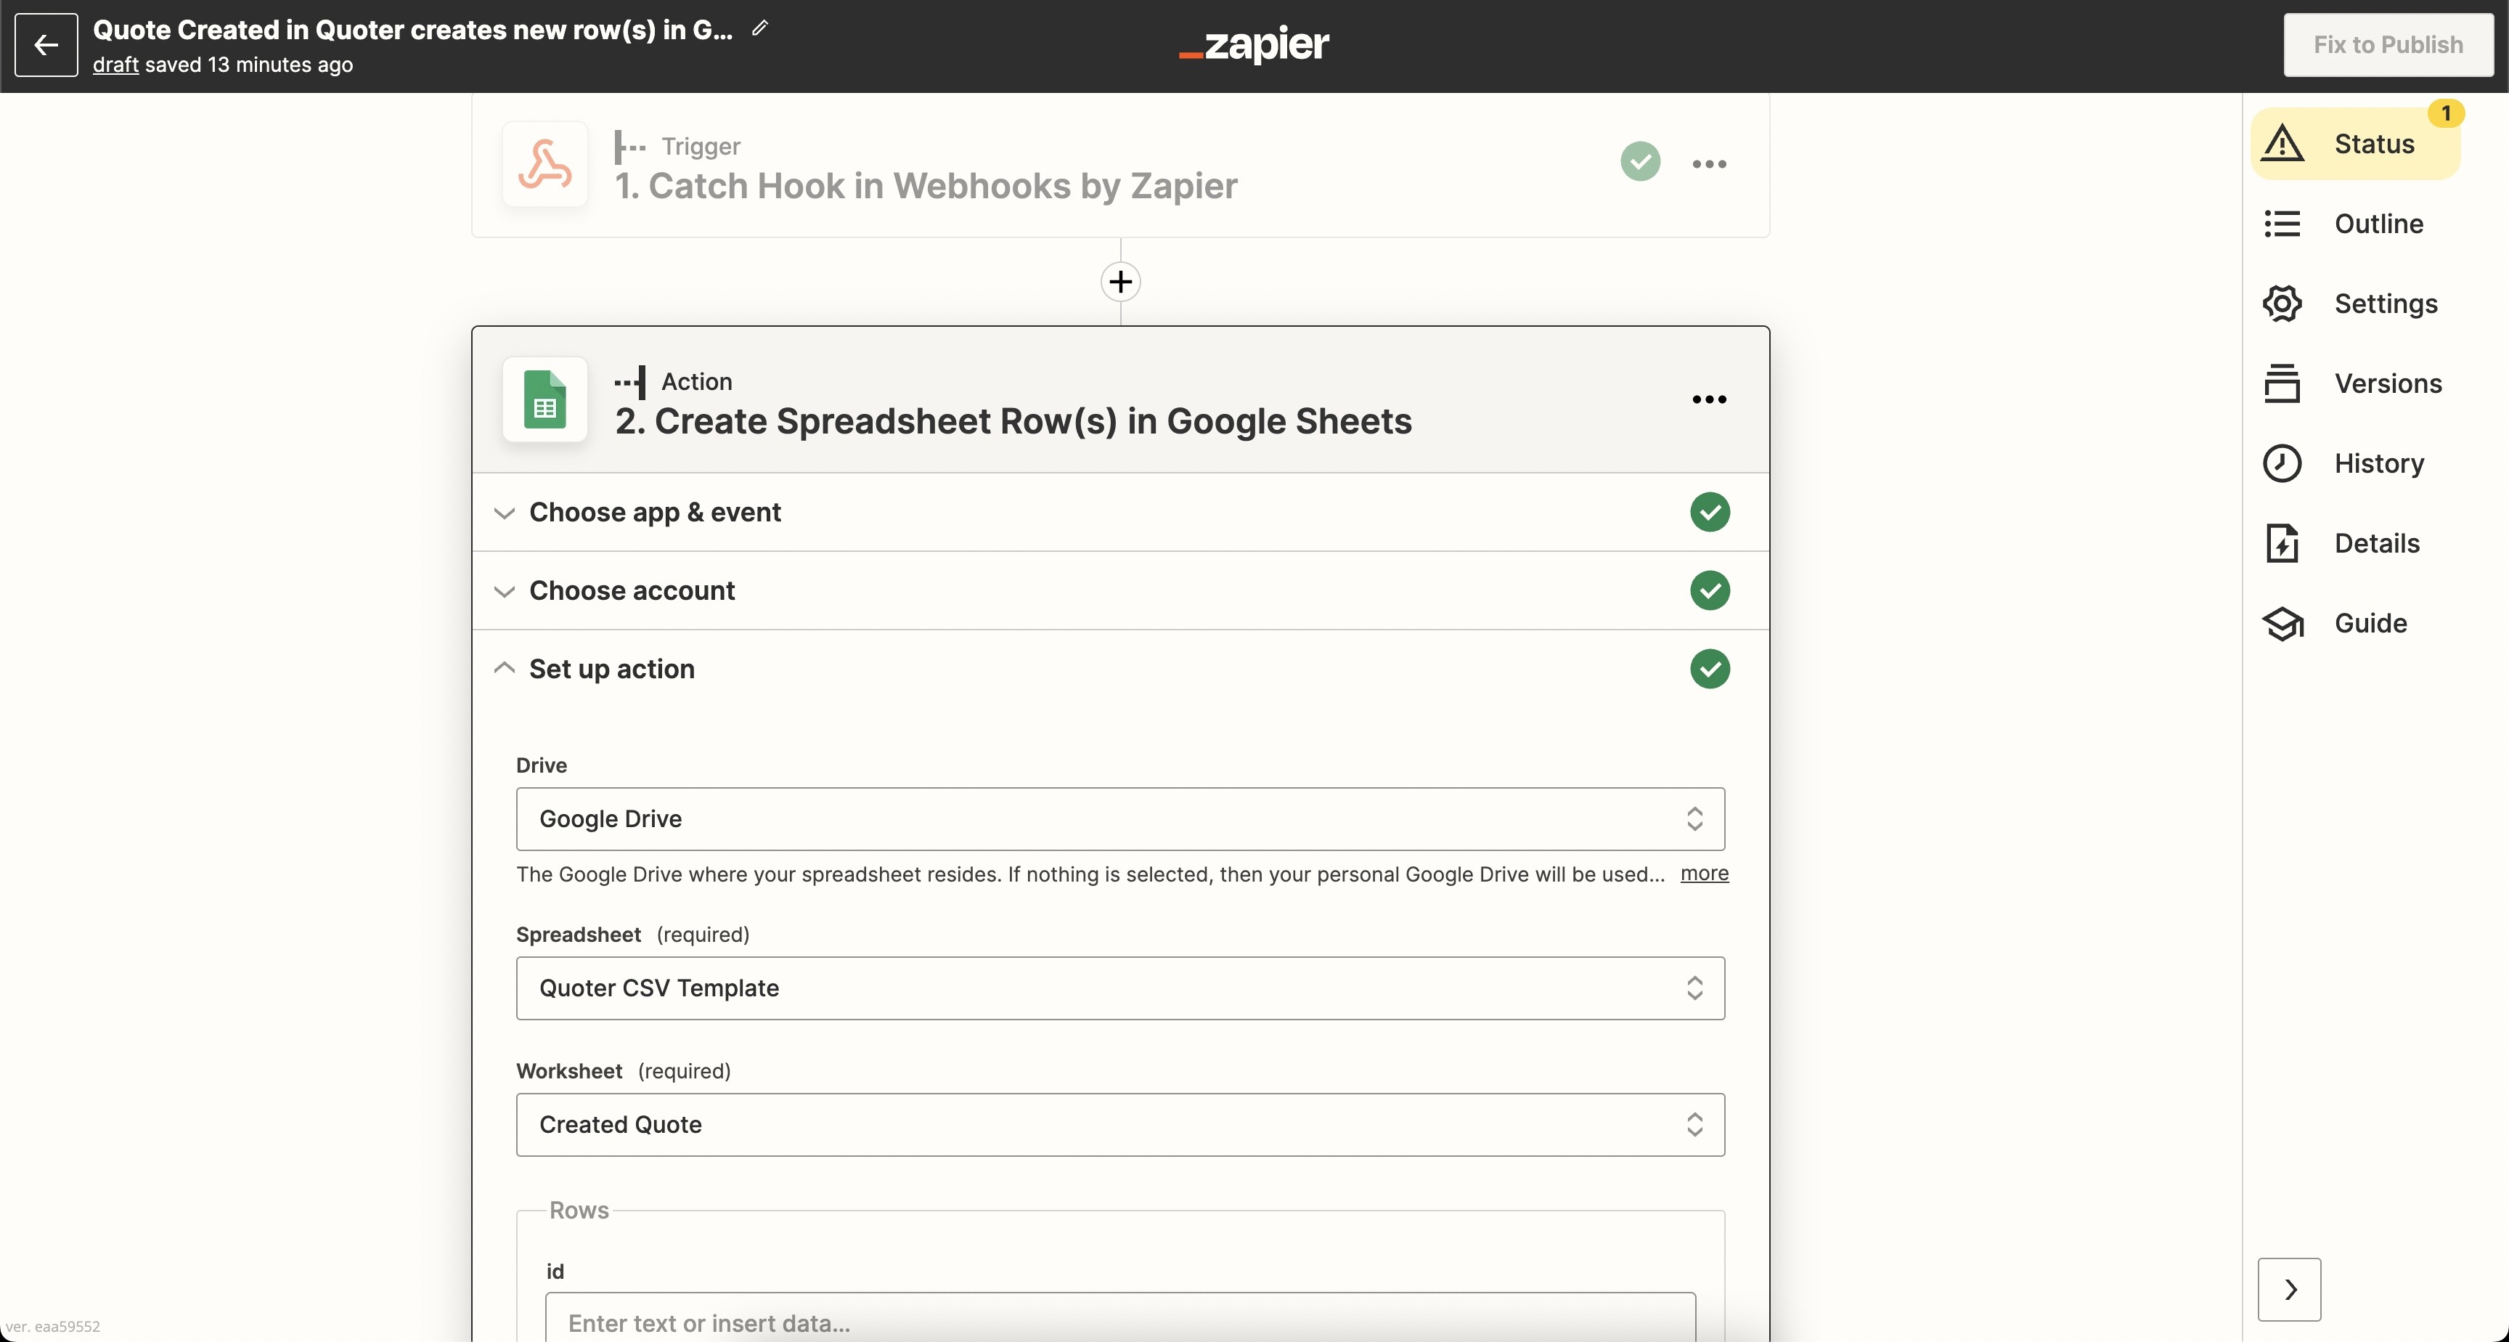This screenshot has height=1342, width=2509.
Task: Open trigger step three-dot menu
Action: [1708, 163]
